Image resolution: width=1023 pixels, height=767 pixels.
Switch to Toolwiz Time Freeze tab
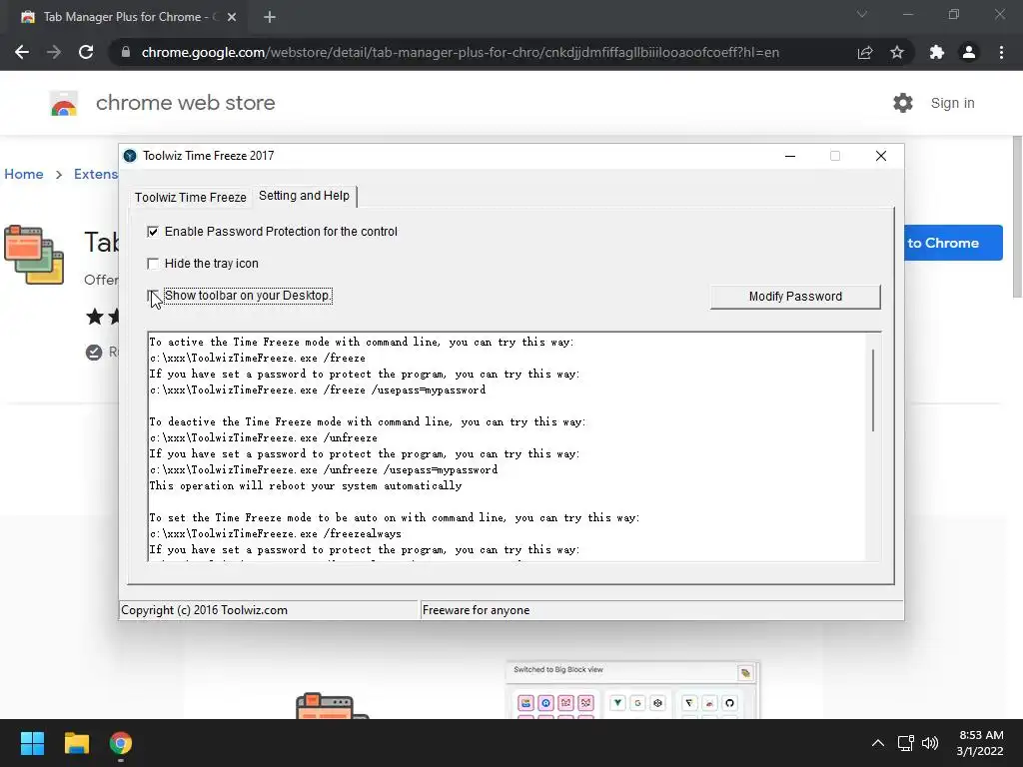pyautogui.click(x=190, y=197)
